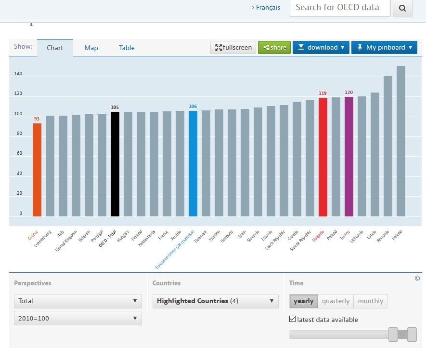Click the green share button
Screen dimensions: 426x348
[x=274, y=47]
